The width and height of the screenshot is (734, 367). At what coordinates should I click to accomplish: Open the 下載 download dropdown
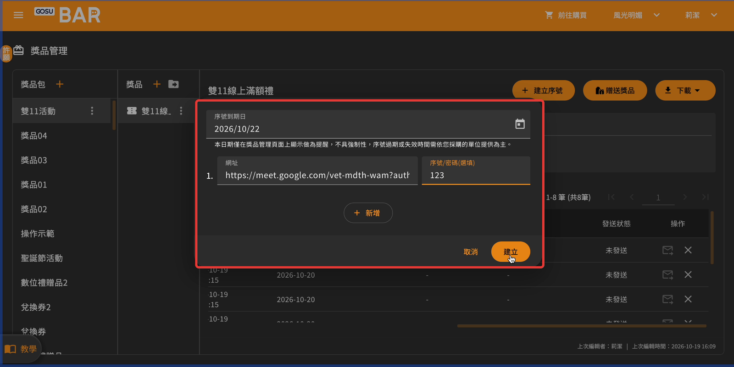click(x=685, y=91)
